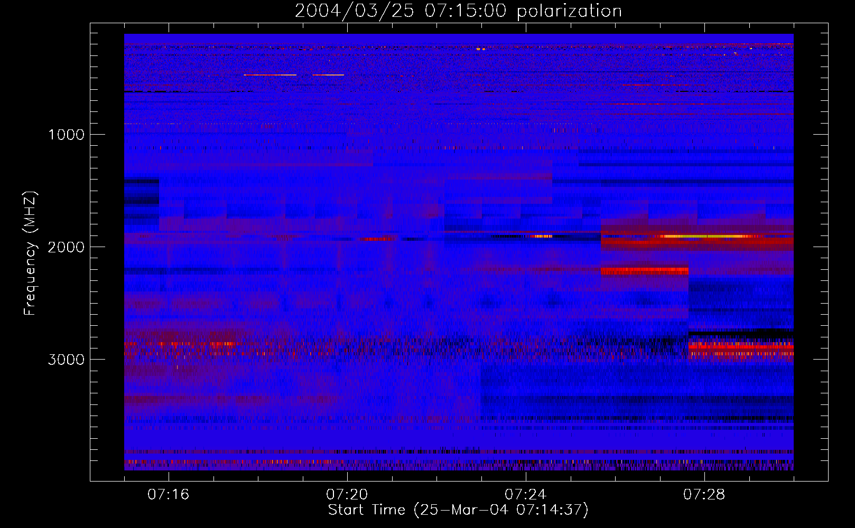Click the 07:16 time axis label

click(169, 495)
